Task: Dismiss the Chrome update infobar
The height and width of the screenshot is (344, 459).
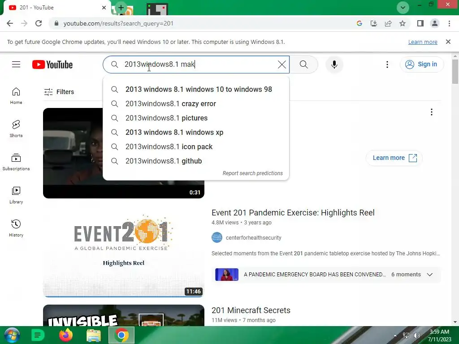Action: click(448, 42)
